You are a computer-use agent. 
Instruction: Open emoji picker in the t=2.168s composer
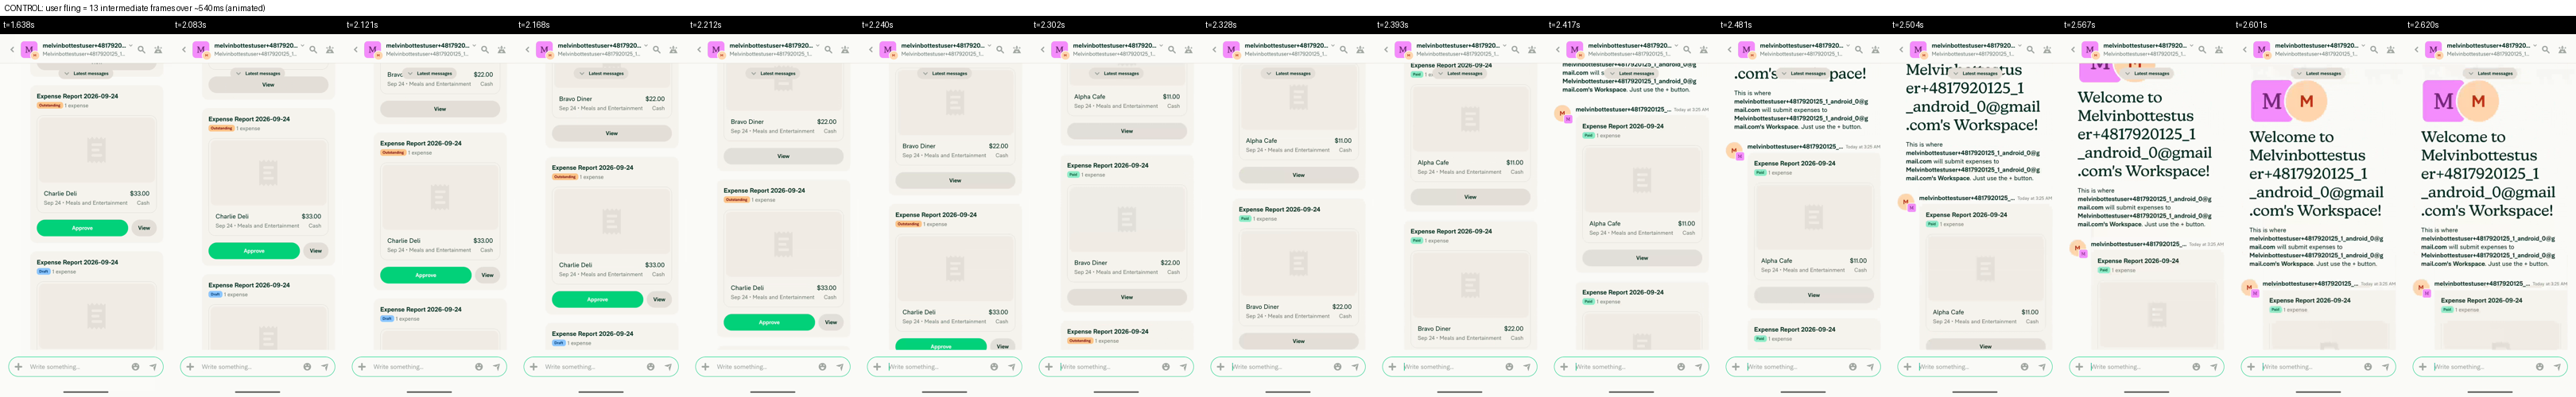[x=650, y=366]
